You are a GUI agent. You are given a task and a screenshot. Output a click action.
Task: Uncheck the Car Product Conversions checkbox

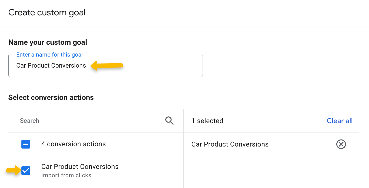point(26,170)
